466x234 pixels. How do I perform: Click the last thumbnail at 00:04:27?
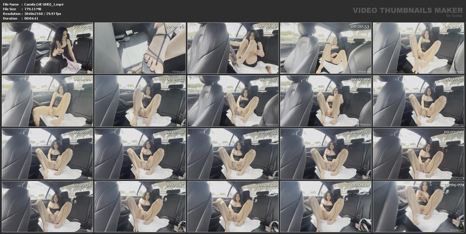[x=418, y=207]
